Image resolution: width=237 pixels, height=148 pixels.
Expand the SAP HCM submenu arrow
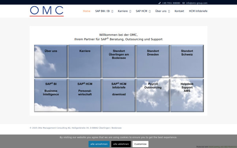[x=150, y=11]
